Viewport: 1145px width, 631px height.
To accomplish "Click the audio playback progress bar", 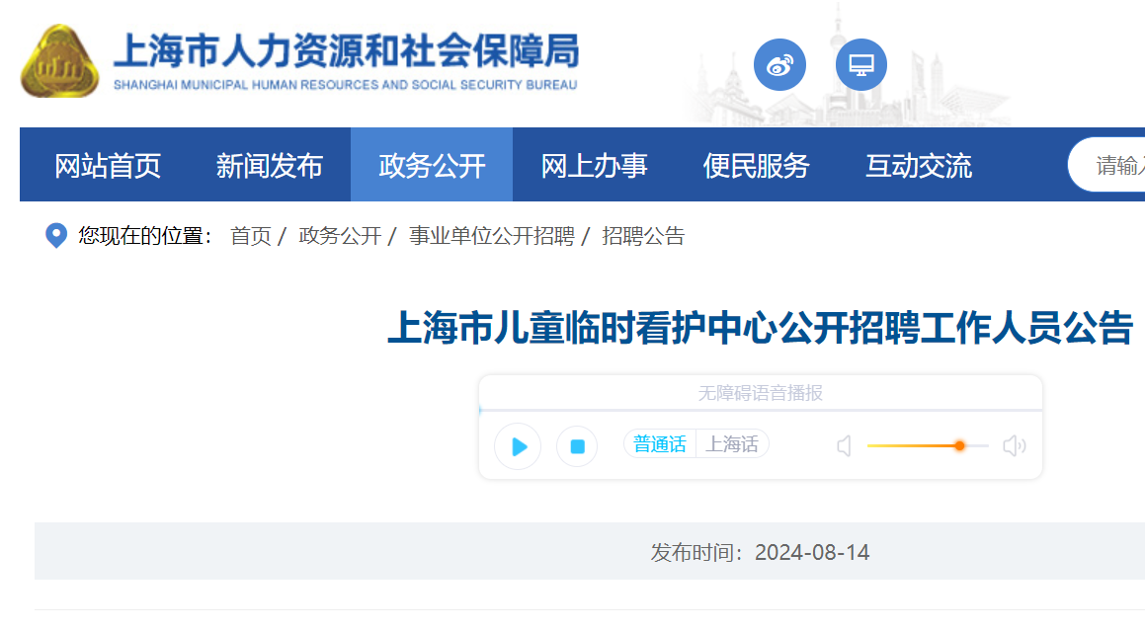I will [760, 411].
